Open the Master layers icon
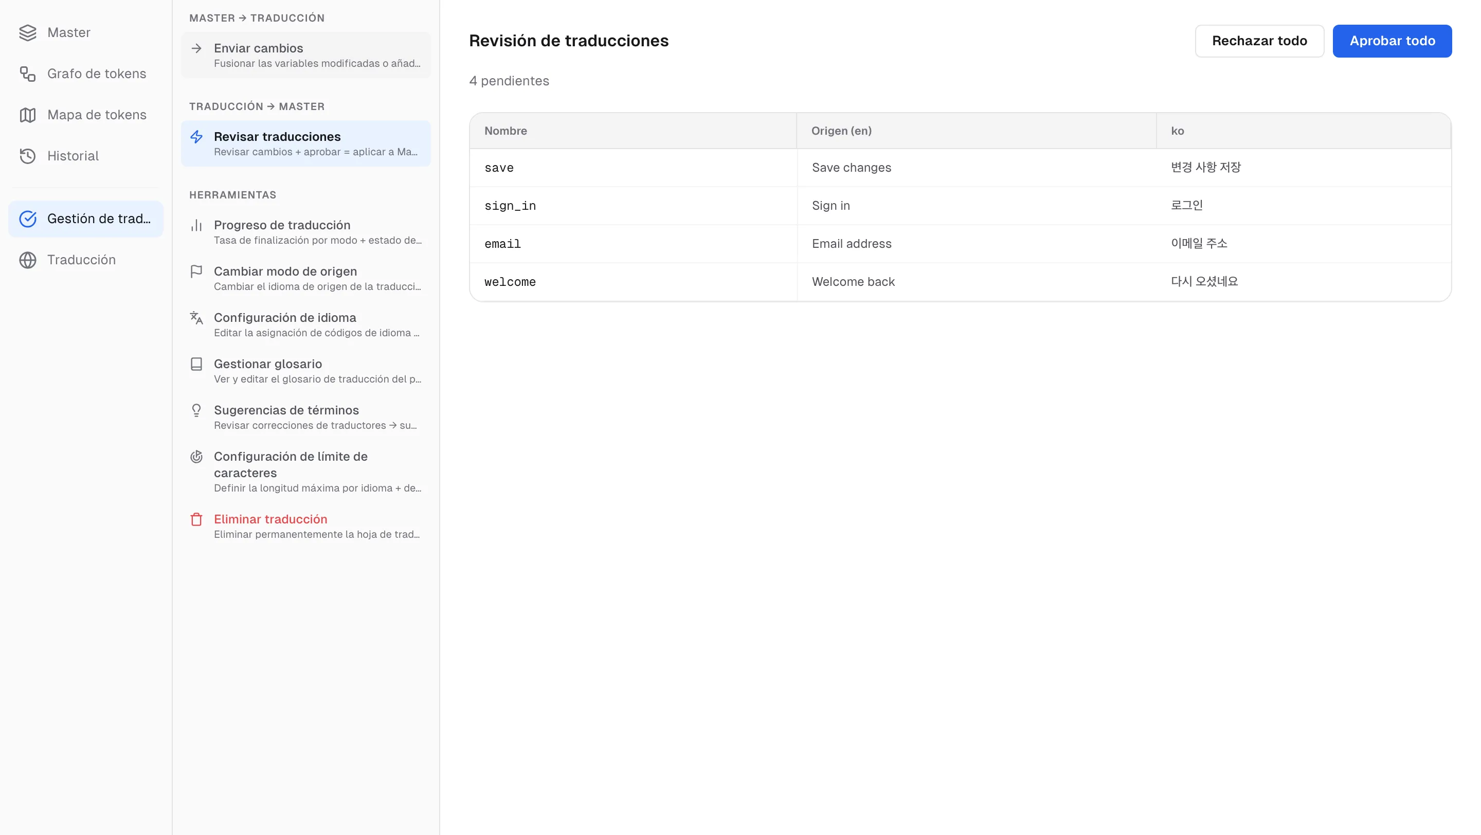The height and width of the screenshot is (835, 1481). click(28, 33)
